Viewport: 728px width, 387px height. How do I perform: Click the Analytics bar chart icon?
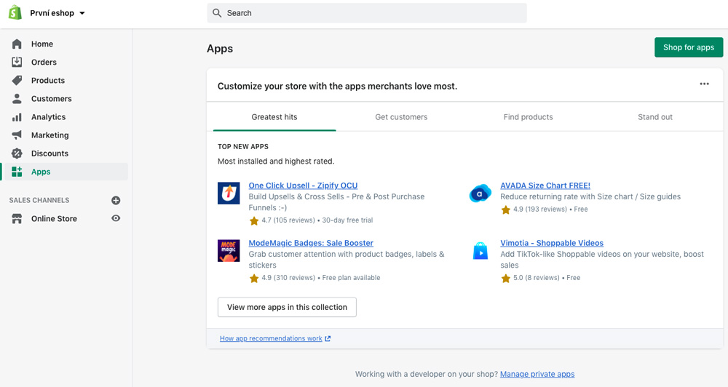tap(17, 117)
